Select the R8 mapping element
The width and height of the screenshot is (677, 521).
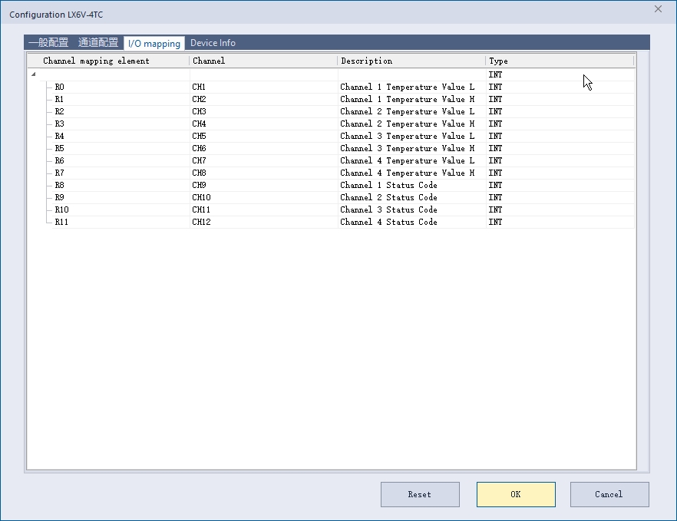click(x=60, y=185)
